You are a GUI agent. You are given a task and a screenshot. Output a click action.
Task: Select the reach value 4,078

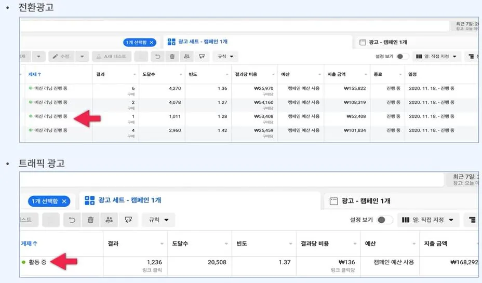click(175, 102)
